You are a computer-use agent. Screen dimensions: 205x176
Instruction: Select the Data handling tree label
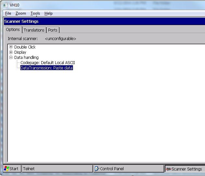(x=26, y=57)
